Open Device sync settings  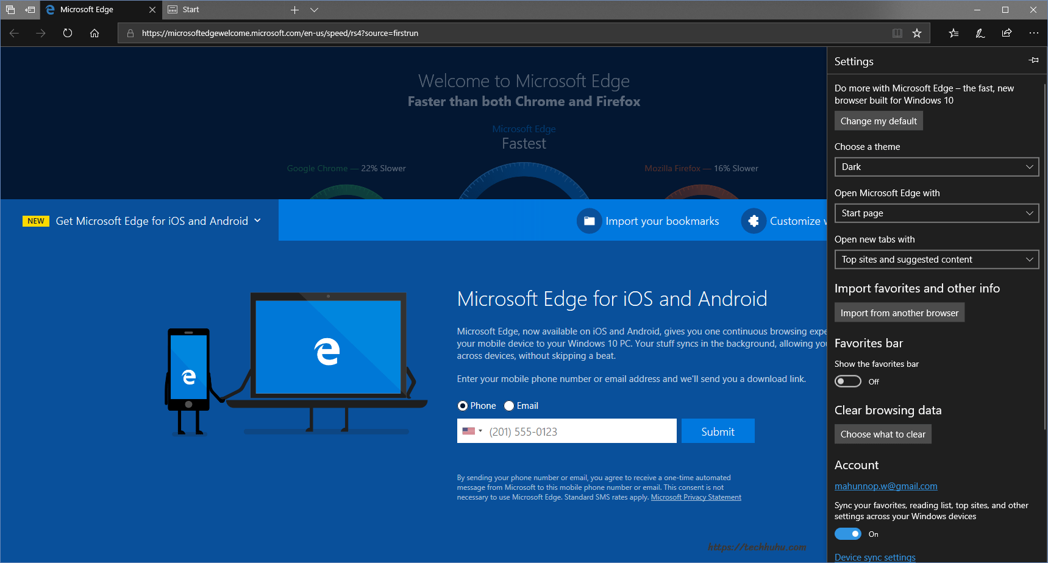click(x=875, y=557)
